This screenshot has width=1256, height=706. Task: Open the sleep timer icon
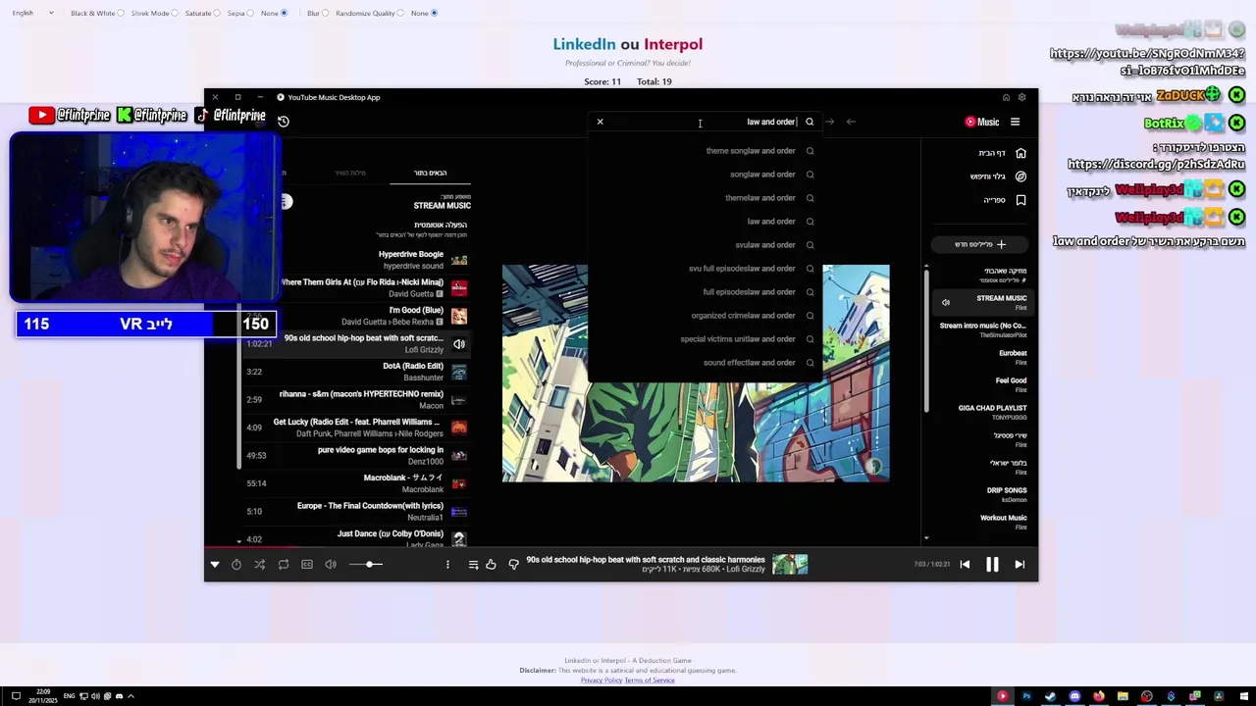tap(236, 565)
